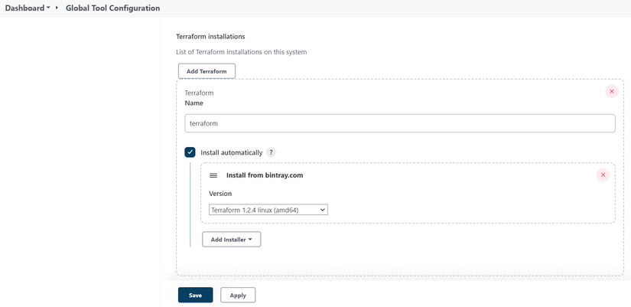Uncheck the Install automatically checkbox

point(190,152)
